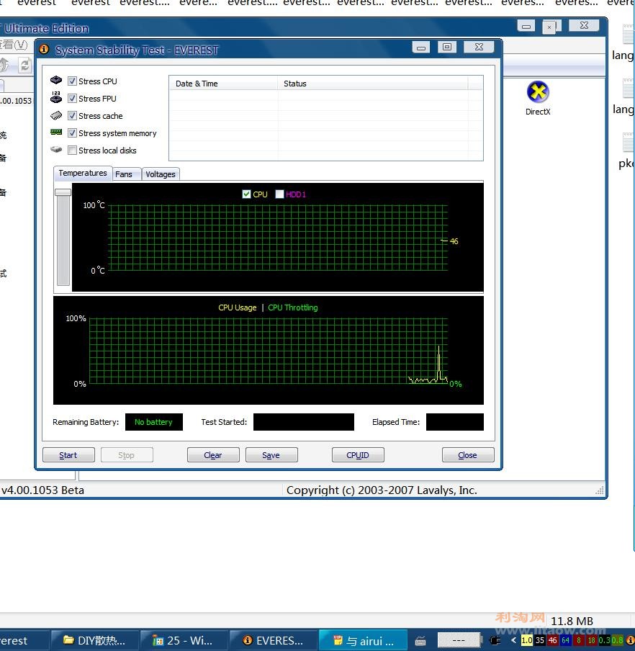This screenshot has height=651, width=635.
Task: Expand hidden tray icons with the chevron arrow
Action: (513, 639)
